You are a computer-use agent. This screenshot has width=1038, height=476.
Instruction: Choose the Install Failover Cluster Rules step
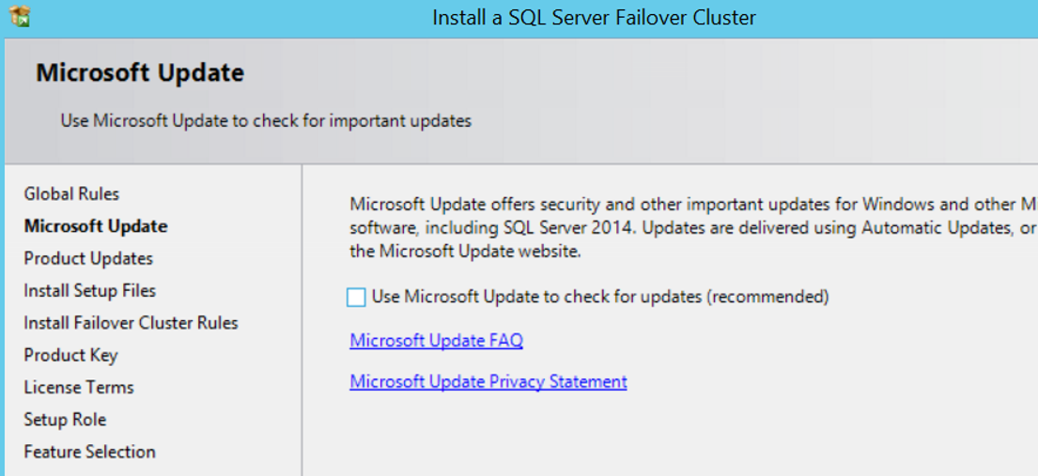tap(132, 323)
